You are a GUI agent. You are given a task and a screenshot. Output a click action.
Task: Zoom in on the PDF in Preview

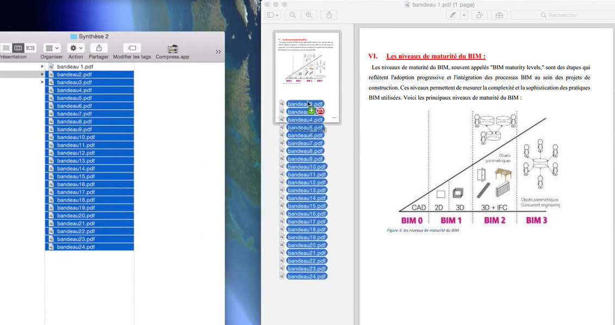(x=309, y=15)
